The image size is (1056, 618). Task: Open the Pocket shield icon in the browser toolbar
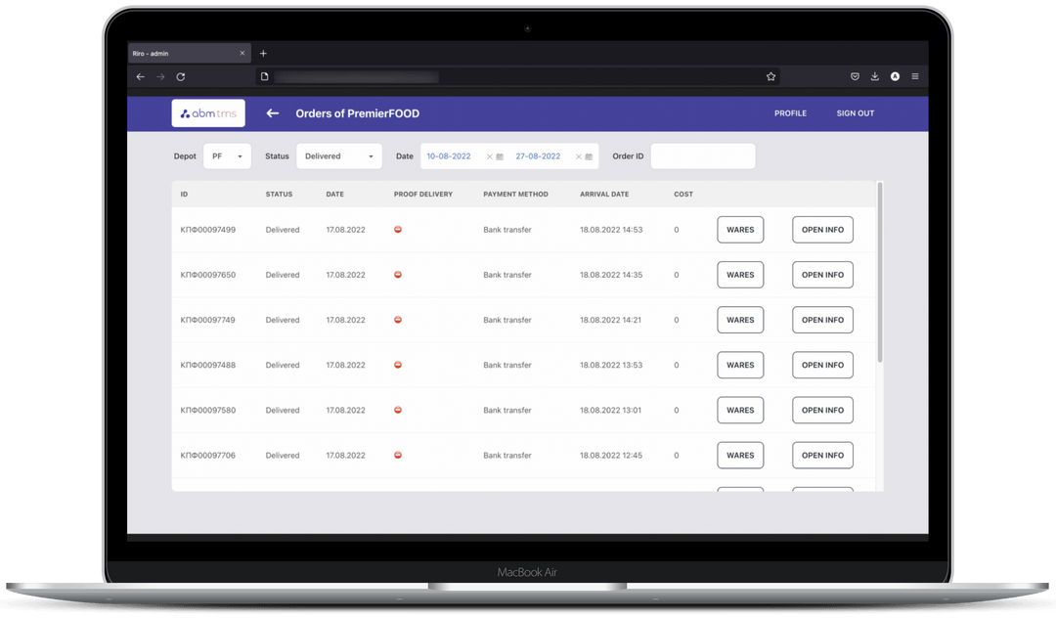855,76
